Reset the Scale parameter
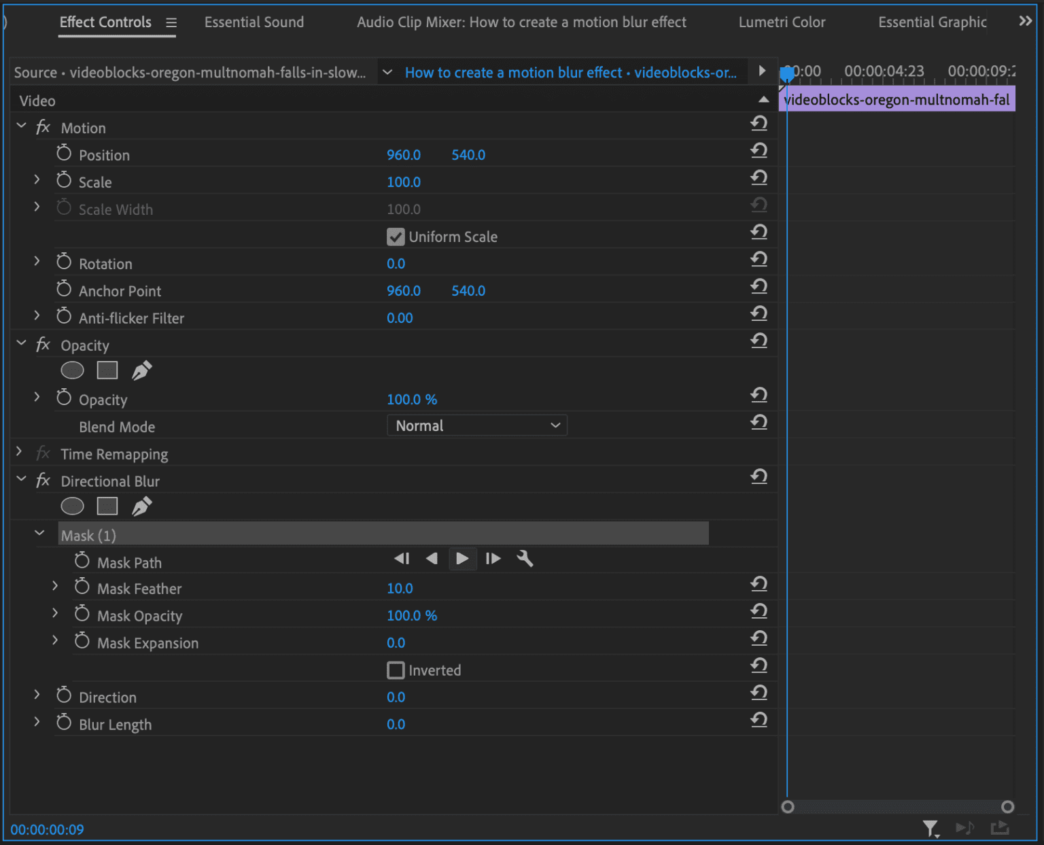 759,177
